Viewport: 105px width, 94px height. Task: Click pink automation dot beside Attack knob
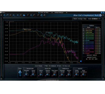tap(39, 76)
